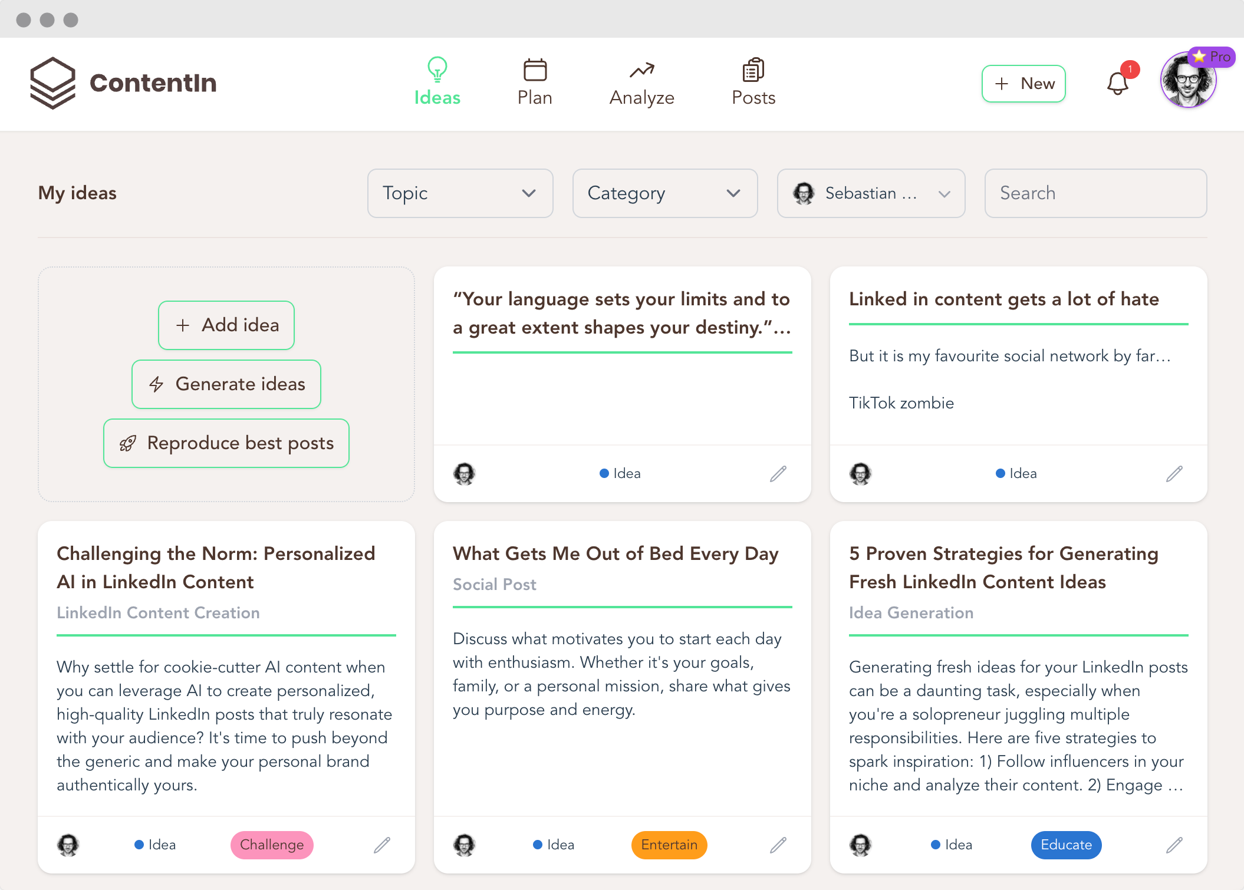1244x890 pixels.
Task: Open notifications via the bell icon
Action: [x=1117, y=83]
